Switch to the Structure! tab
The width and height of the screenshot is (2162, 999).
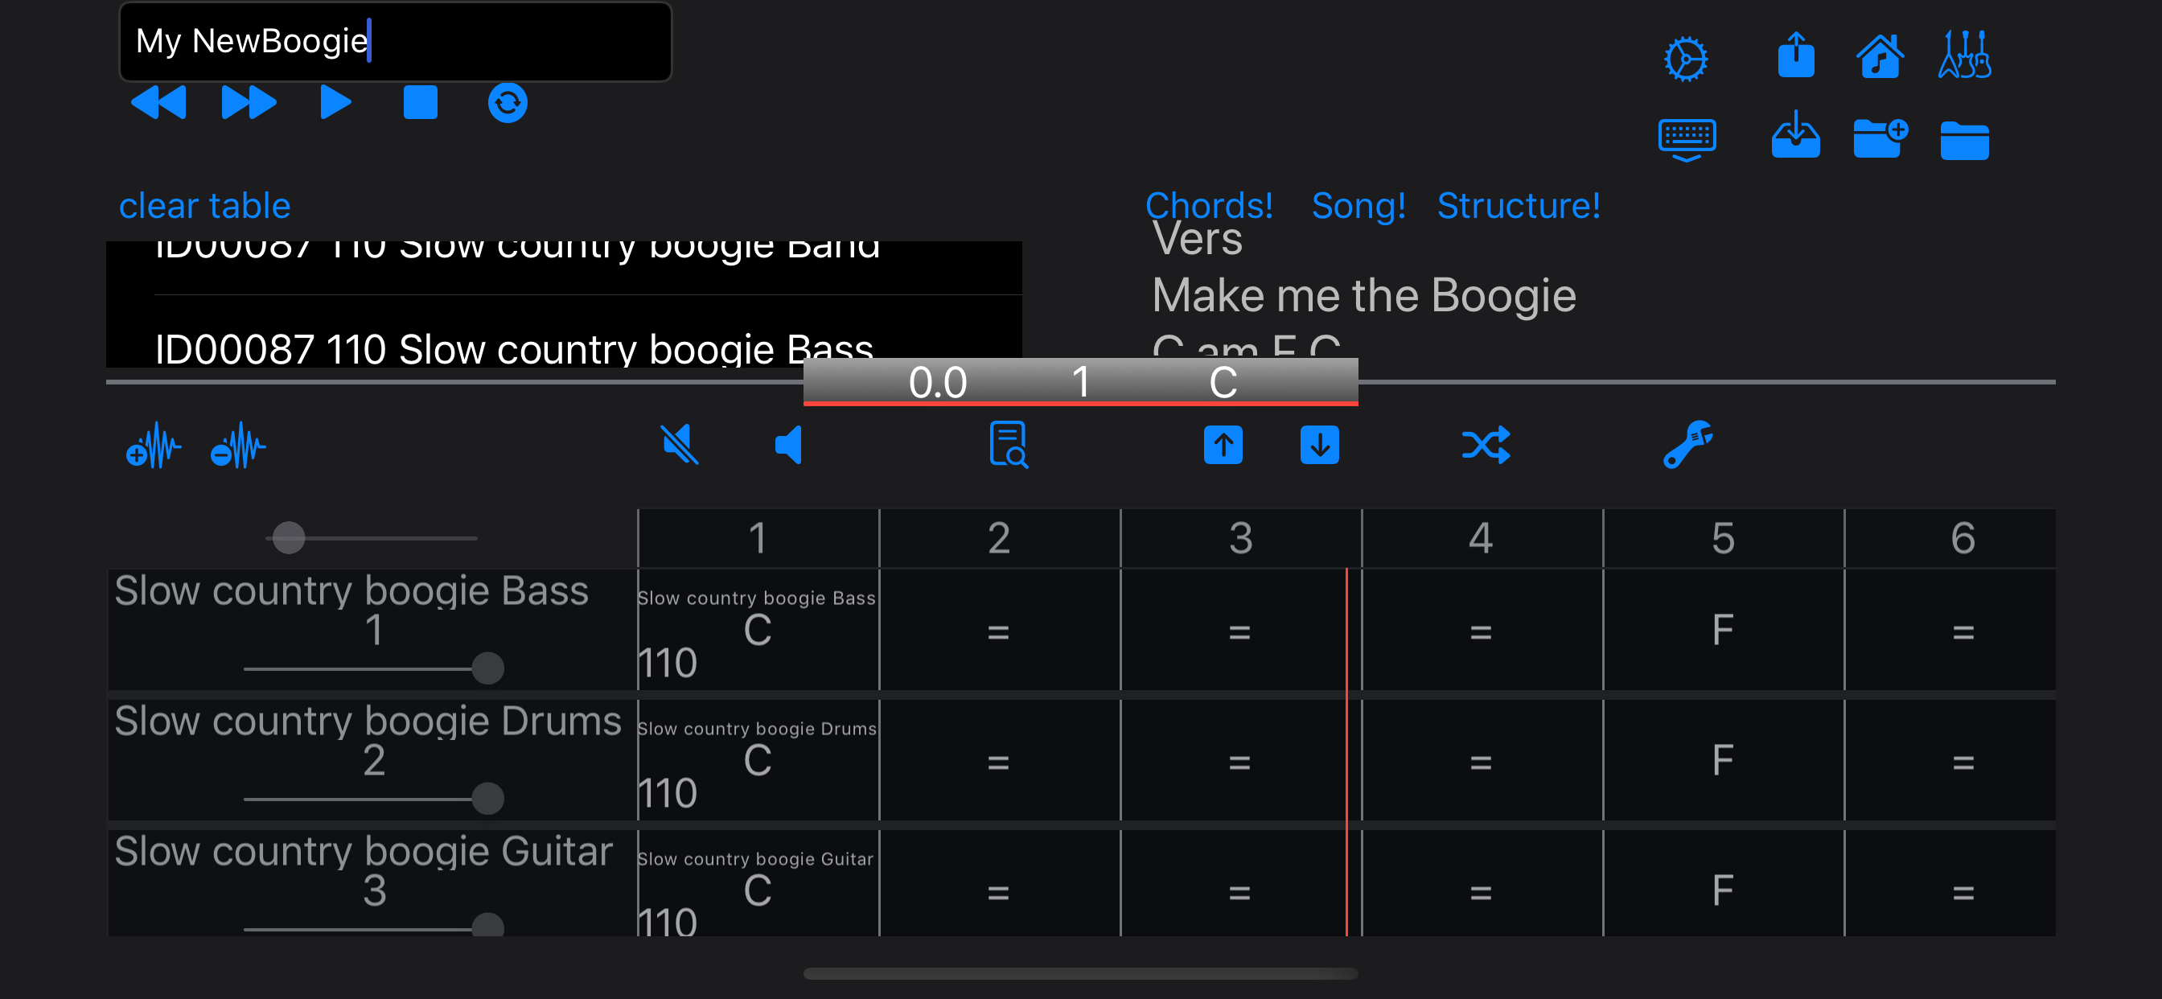(1519, 206)
